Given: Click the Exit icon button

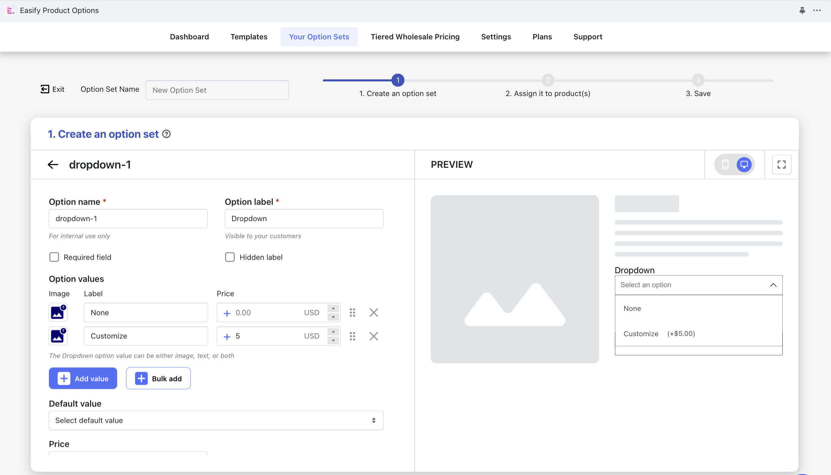Looking at the screenshot, I should (x=45, y=89).
